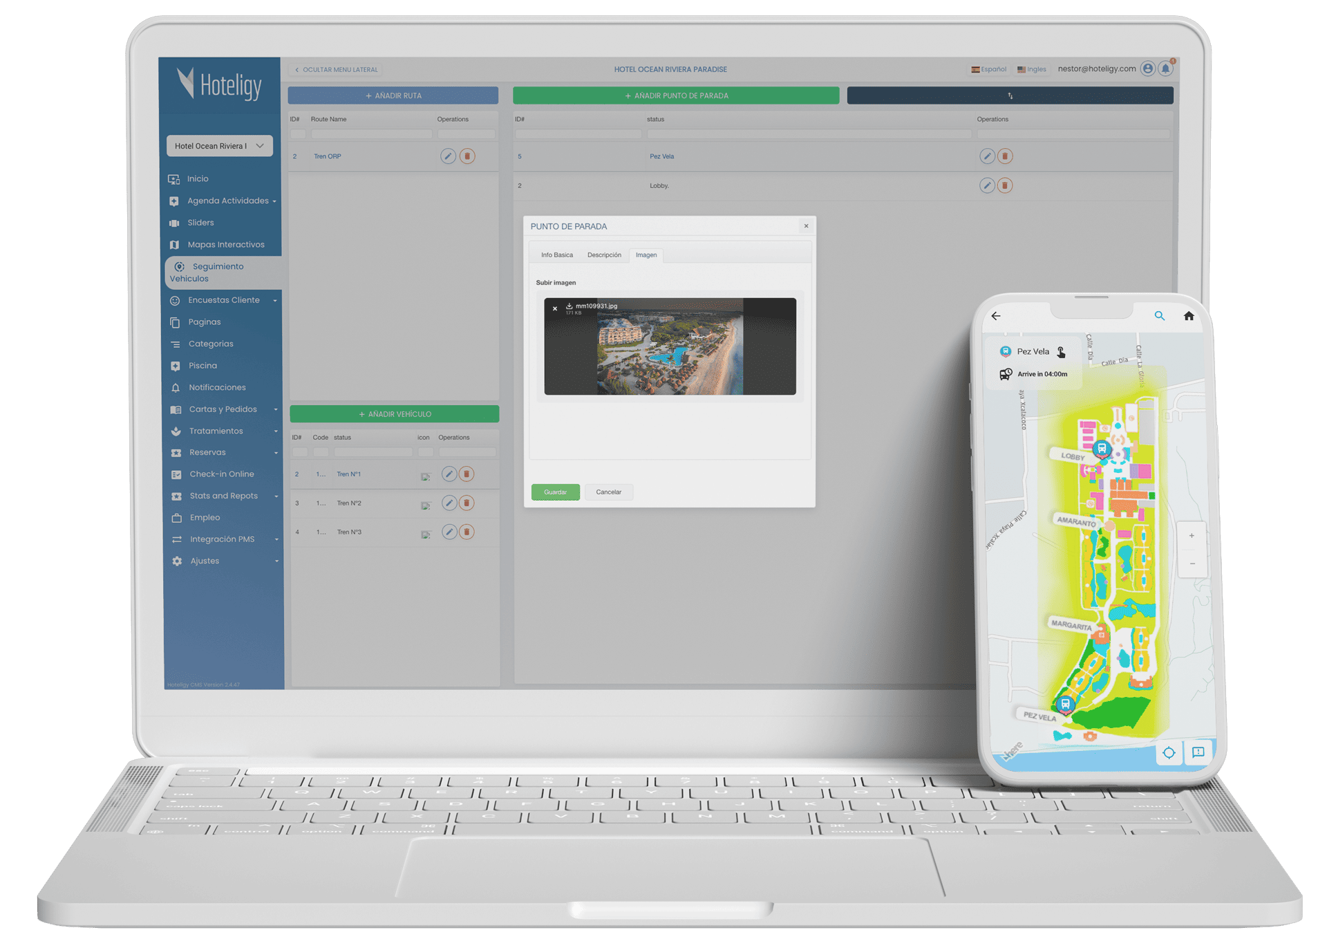The width and height of the screenshot is (1327, 948).
Task: Open the Tren ORP route link
Action: (x=328, y=156)
